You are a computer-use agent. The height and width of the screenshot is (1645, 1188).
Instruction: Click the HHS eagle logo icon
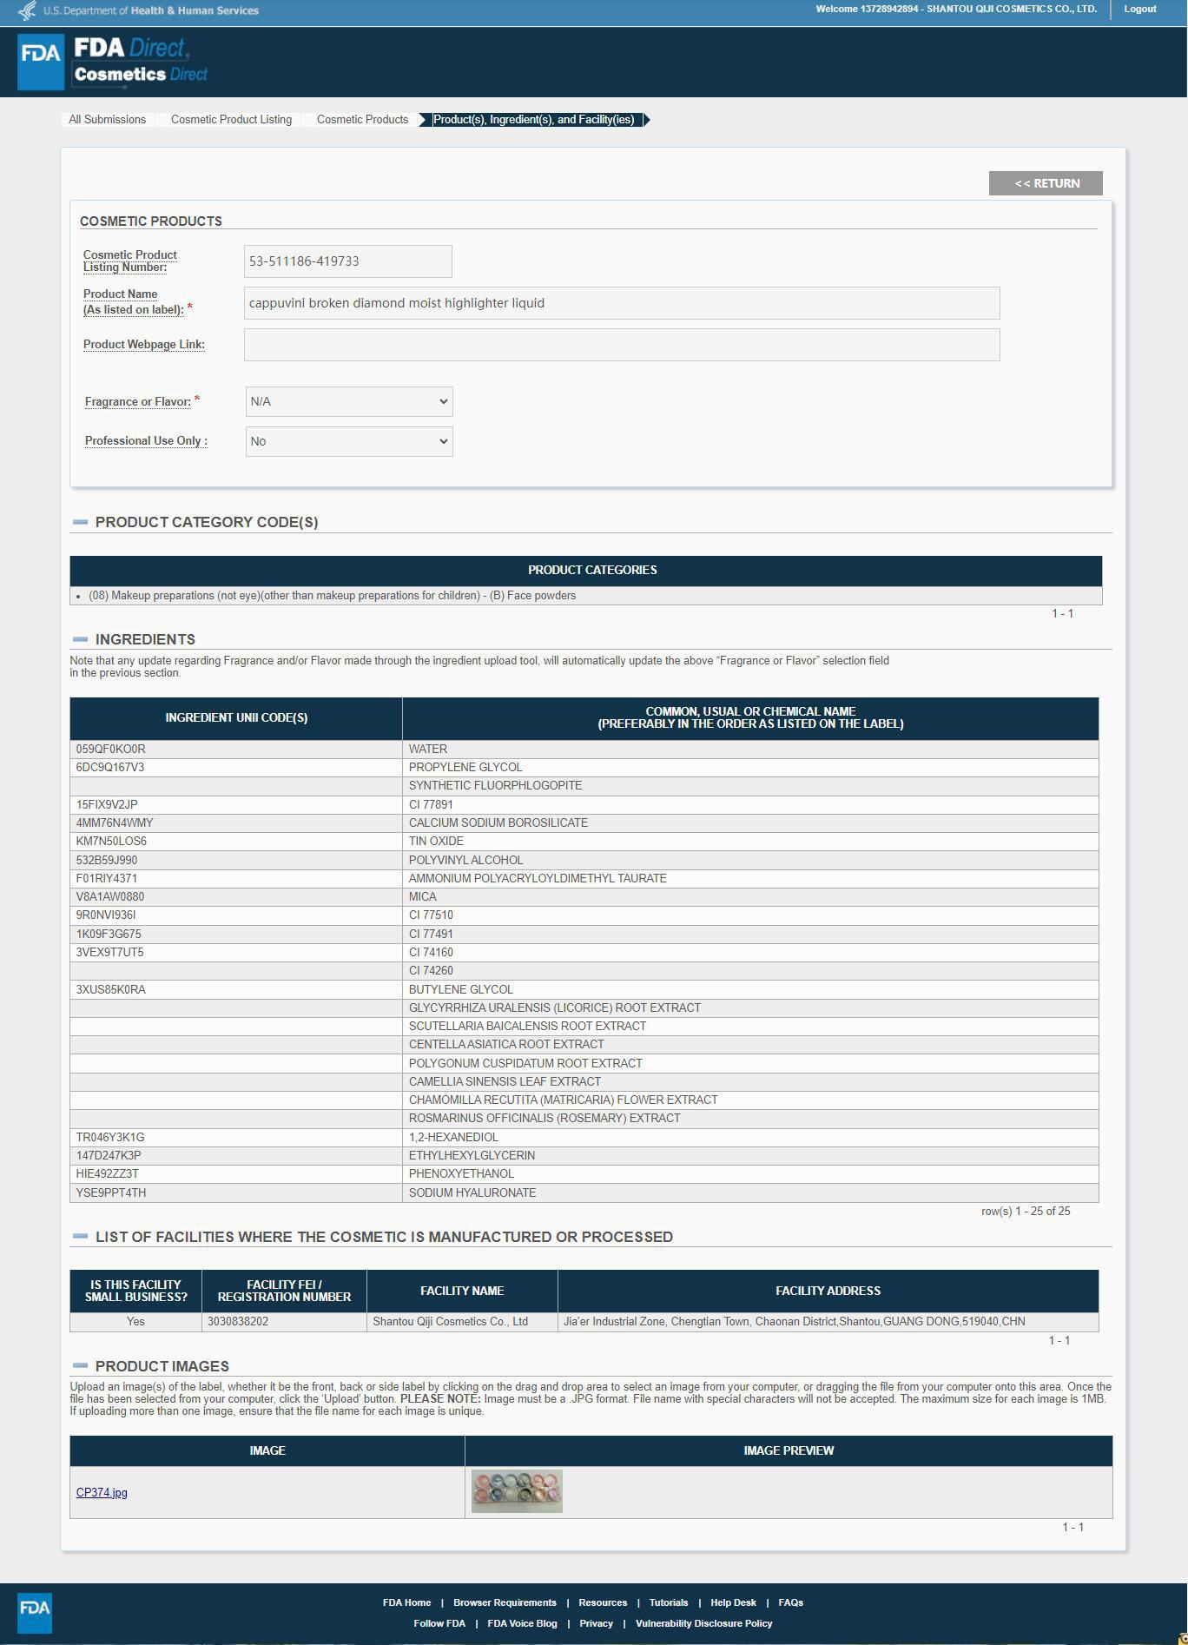point(28,10)
